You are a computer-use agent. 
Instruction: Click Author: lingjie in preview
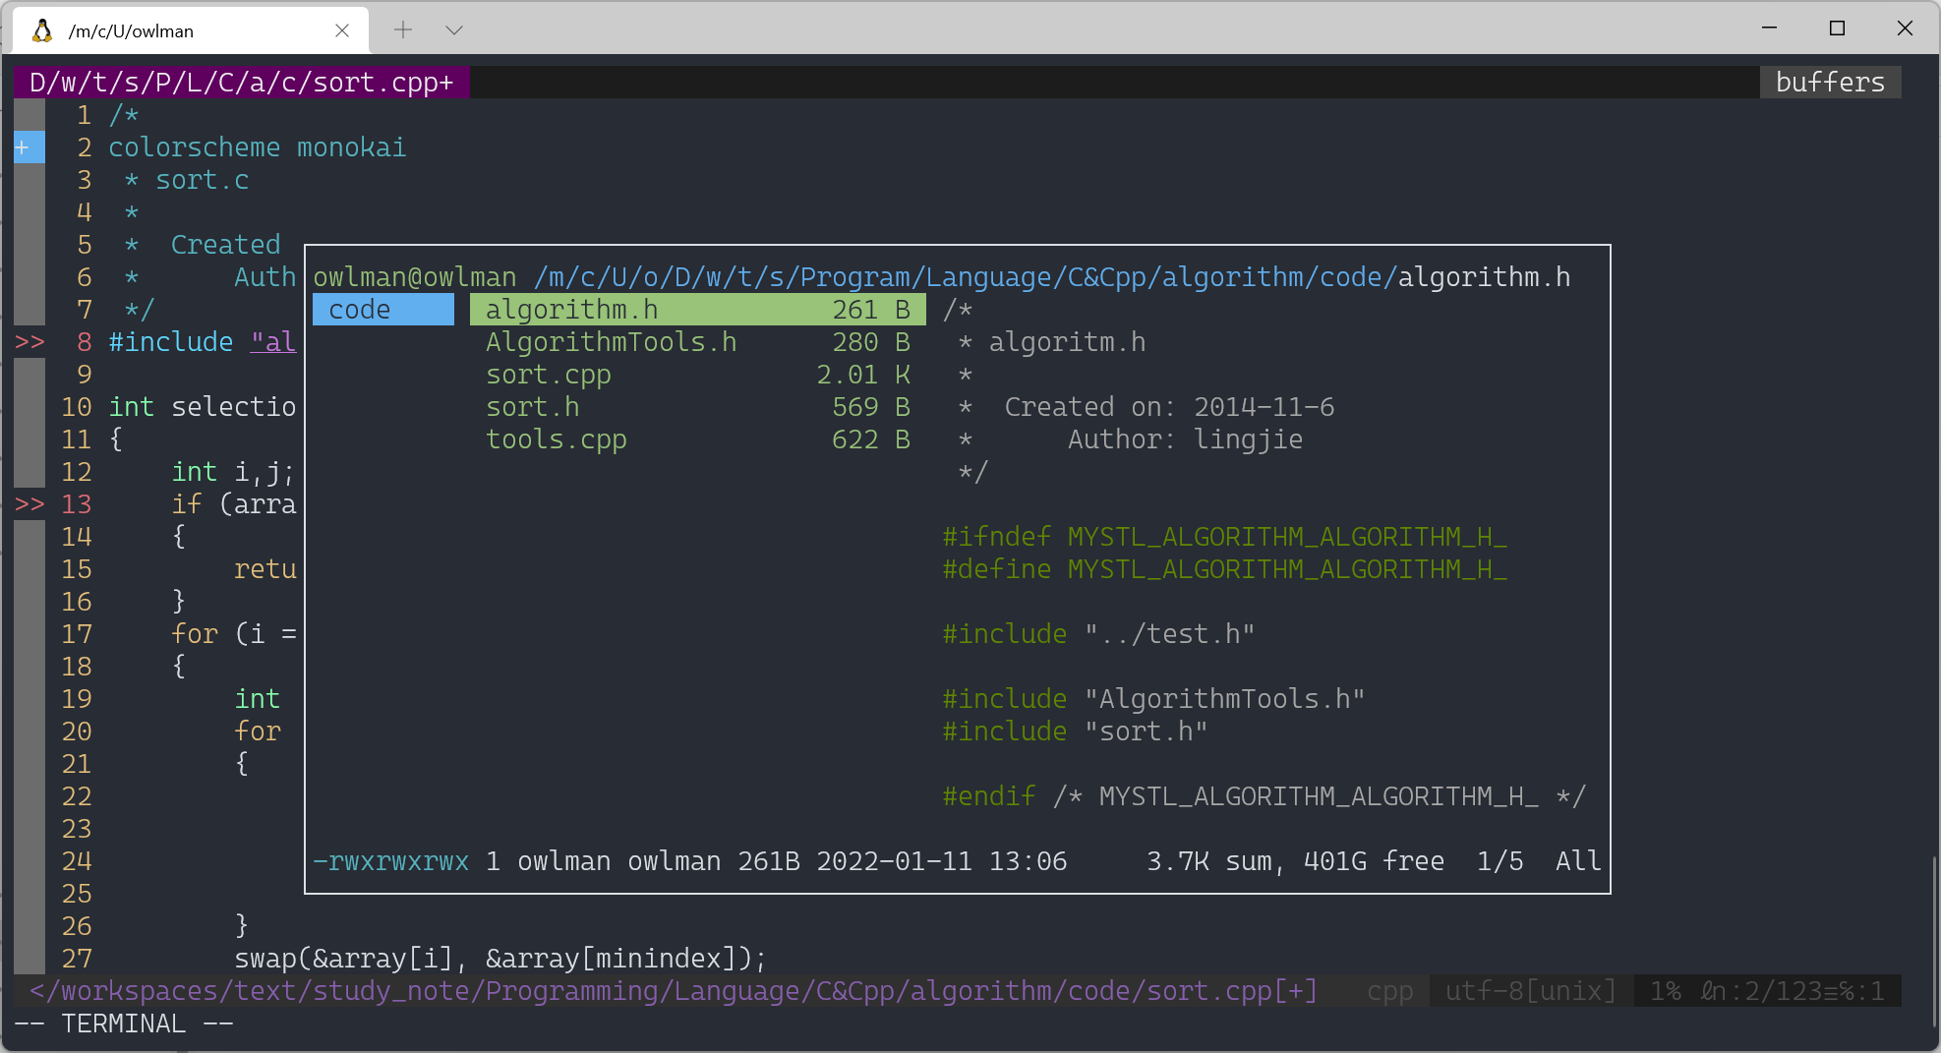[x=1185, y=439]
